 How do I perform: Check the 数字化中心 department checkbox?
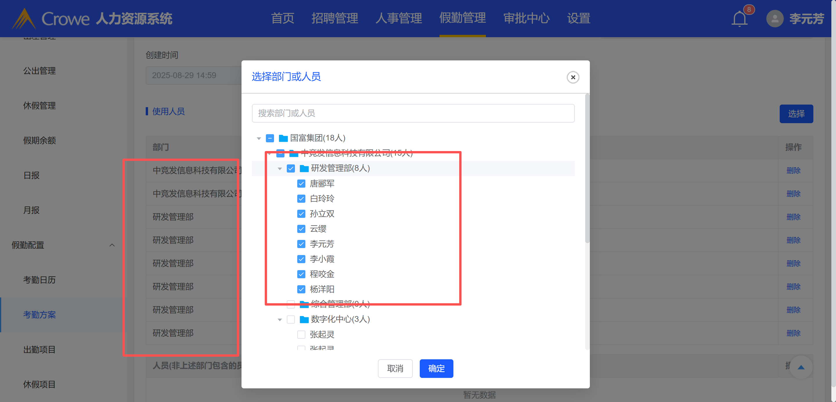coord(291,320)
